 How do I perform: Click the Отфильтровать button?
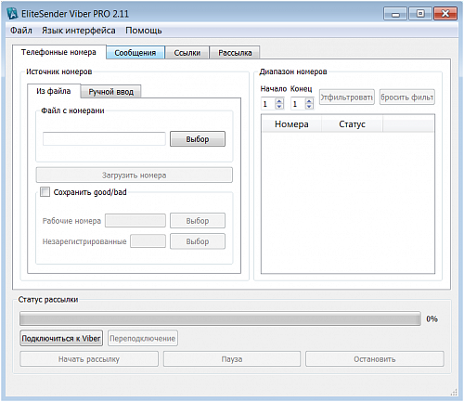(x=347, y=97)
